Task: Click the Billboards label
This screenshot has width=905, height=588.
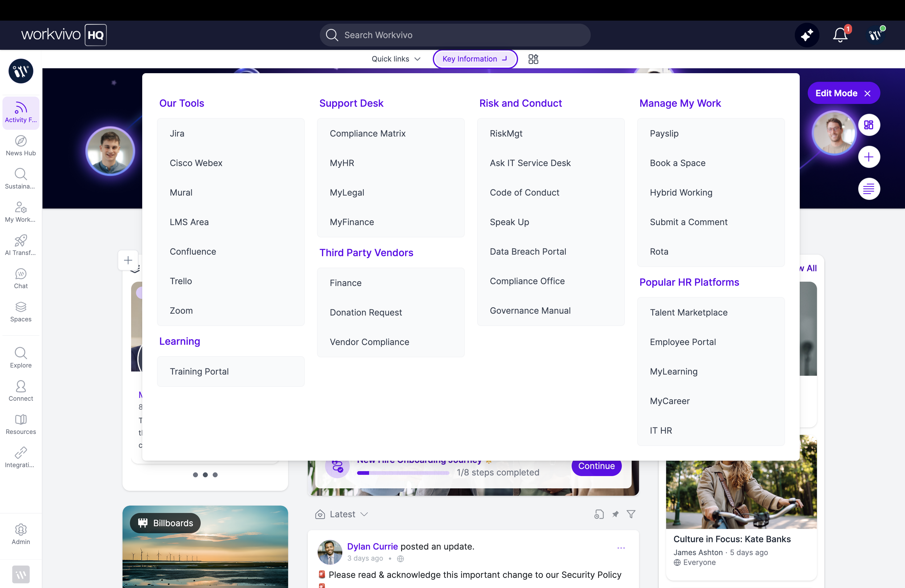Action: [x=165, y=523]
